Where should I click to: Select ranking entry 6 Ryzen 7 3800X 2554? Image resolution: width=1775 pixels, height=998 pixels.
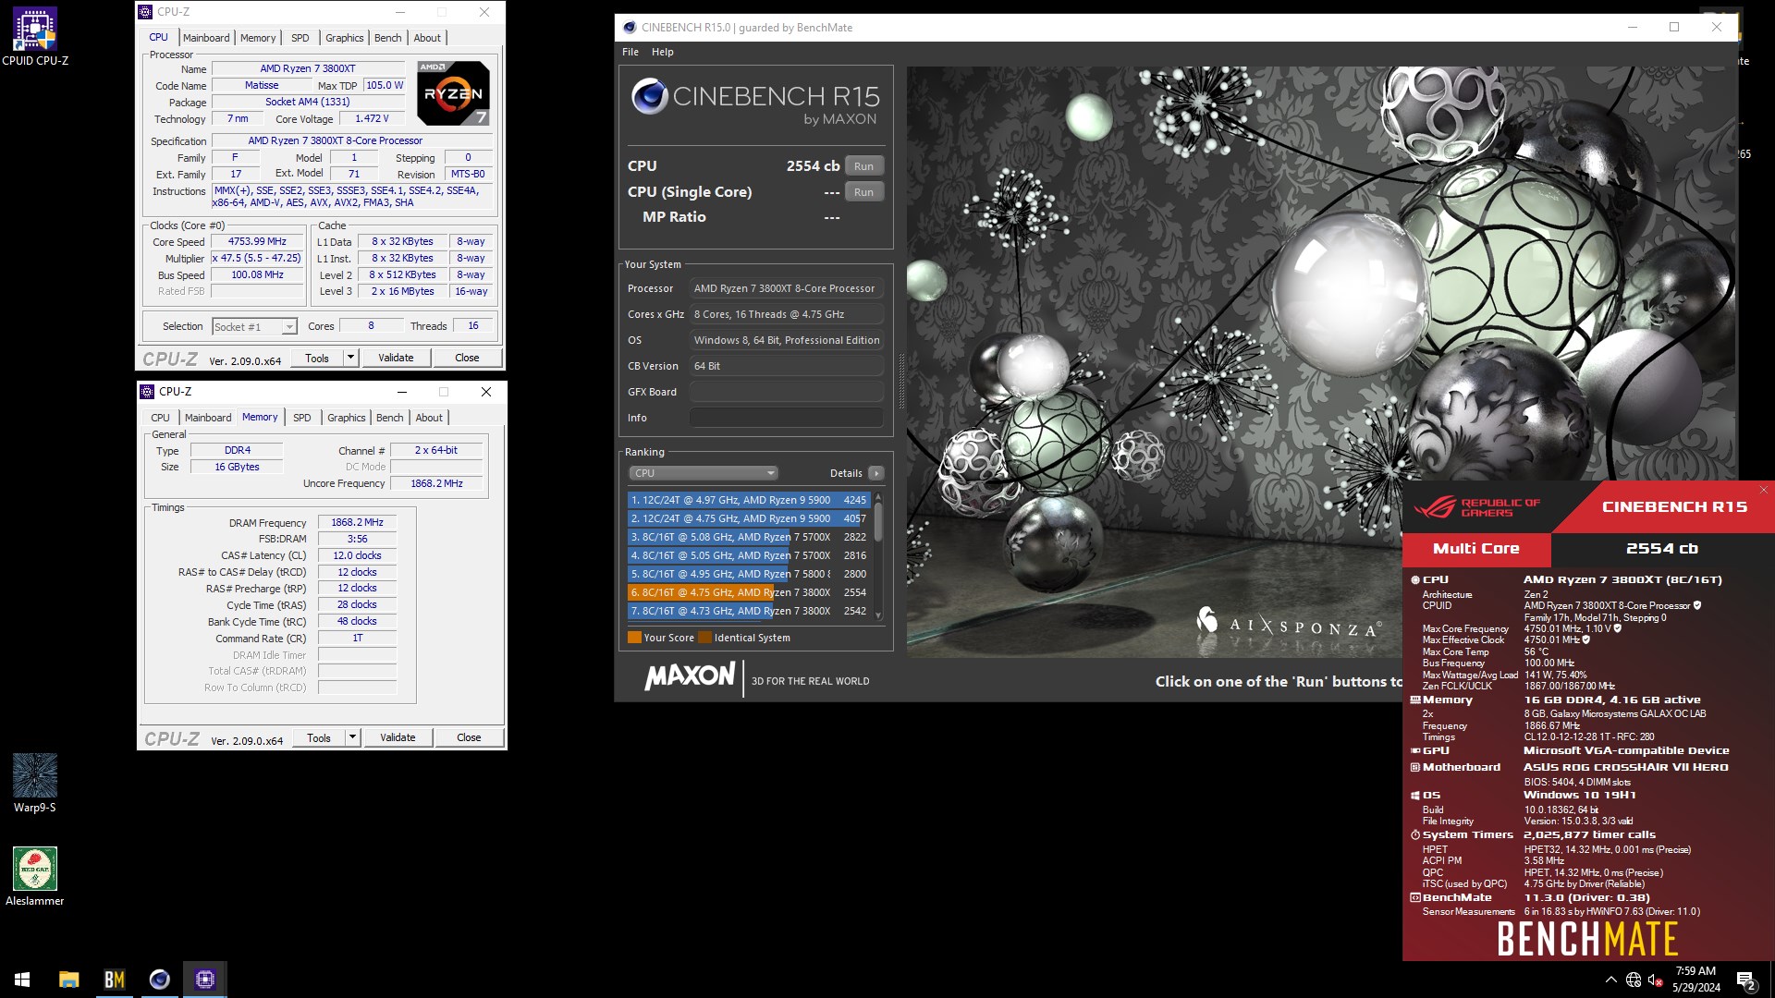pos(749,592)
